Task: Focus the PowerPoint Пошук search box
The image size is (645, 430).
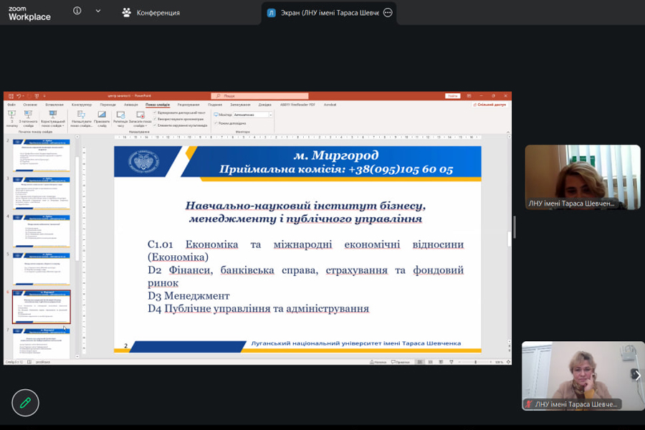Action: pyautogui.click(x=259, y=96)
